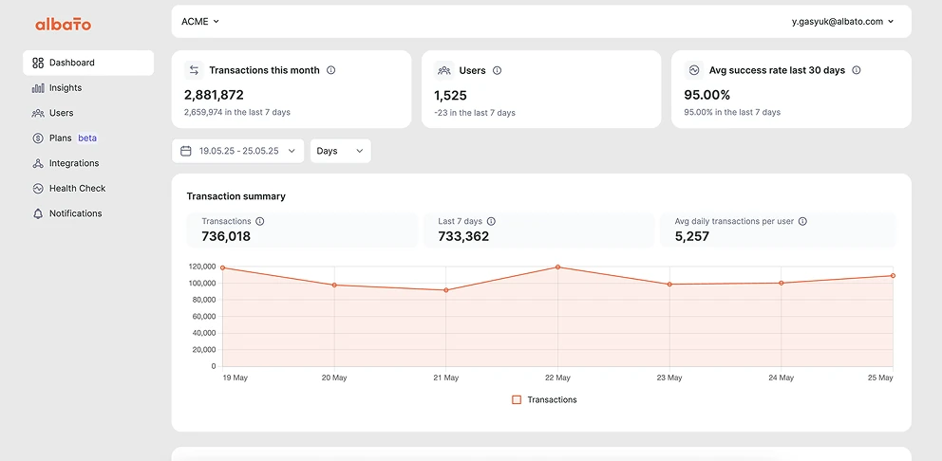The height and width of the screenshot is (461, 942).
Task: Open the 19.05.25 - 25.05.25 date range
Action: tap(238, 151)
